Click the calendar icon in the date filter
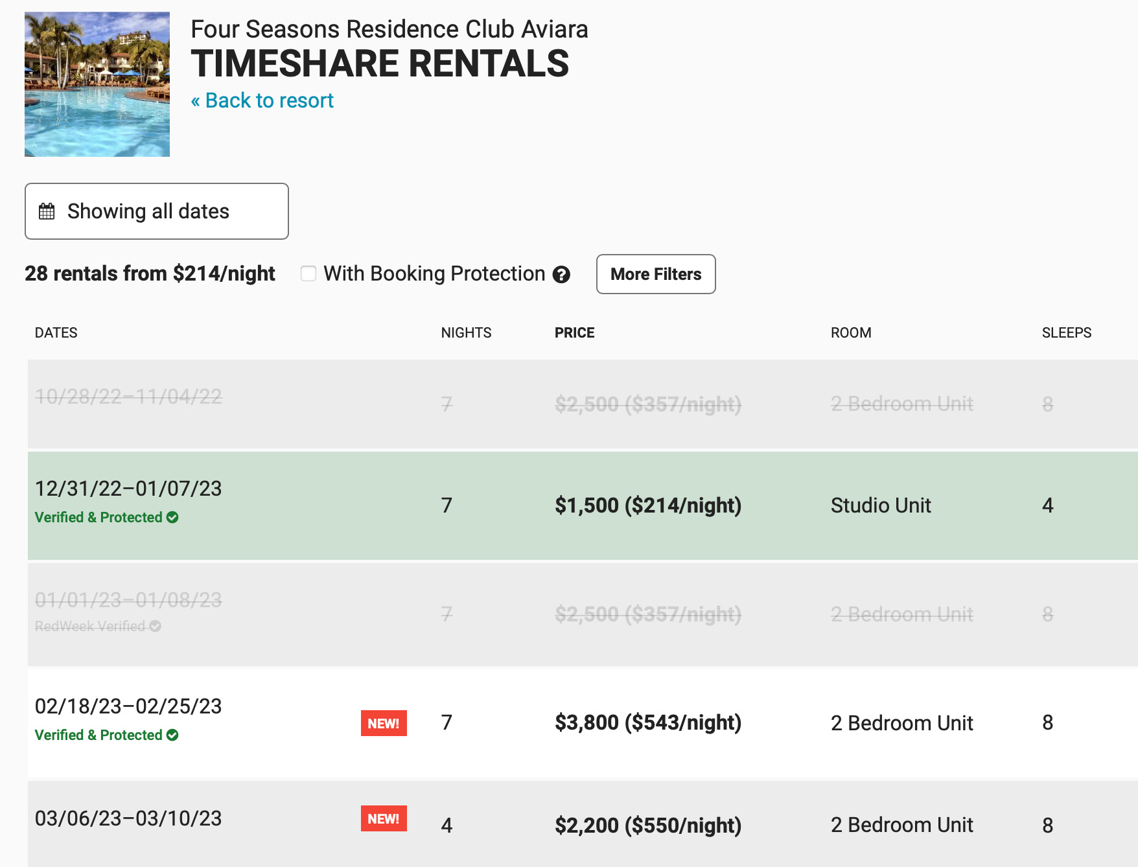Screen dimensions: 1138x867 click(47, 211)
